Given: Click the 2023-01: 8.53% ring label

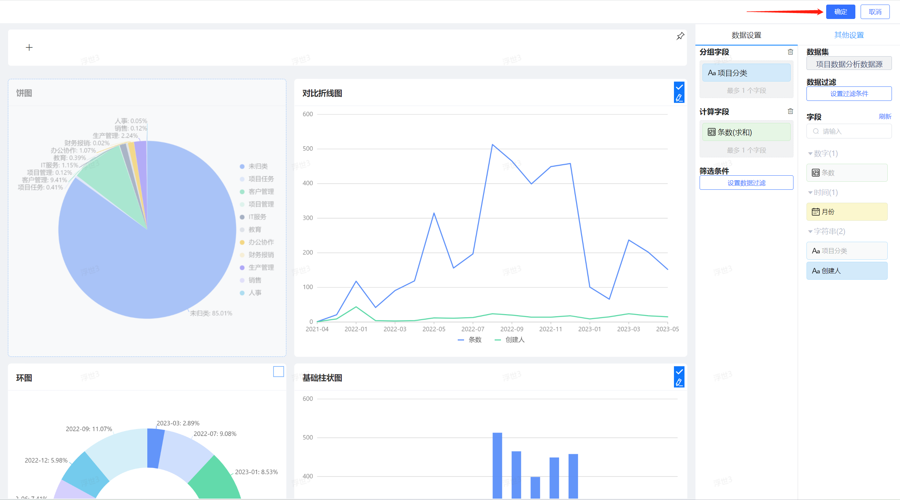Looking at the screenshot, I should tap(256, 472).
